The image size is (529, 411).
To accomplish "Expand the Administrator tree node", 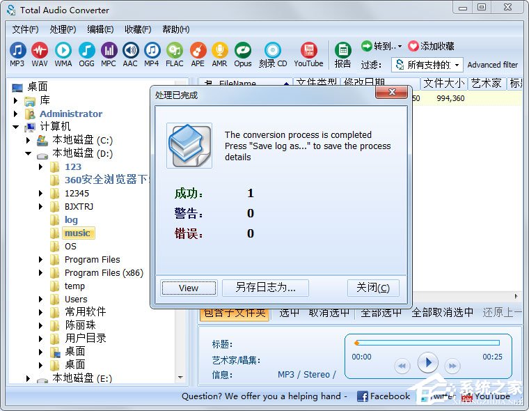I will pyautogui.click(x=15, y=114).
